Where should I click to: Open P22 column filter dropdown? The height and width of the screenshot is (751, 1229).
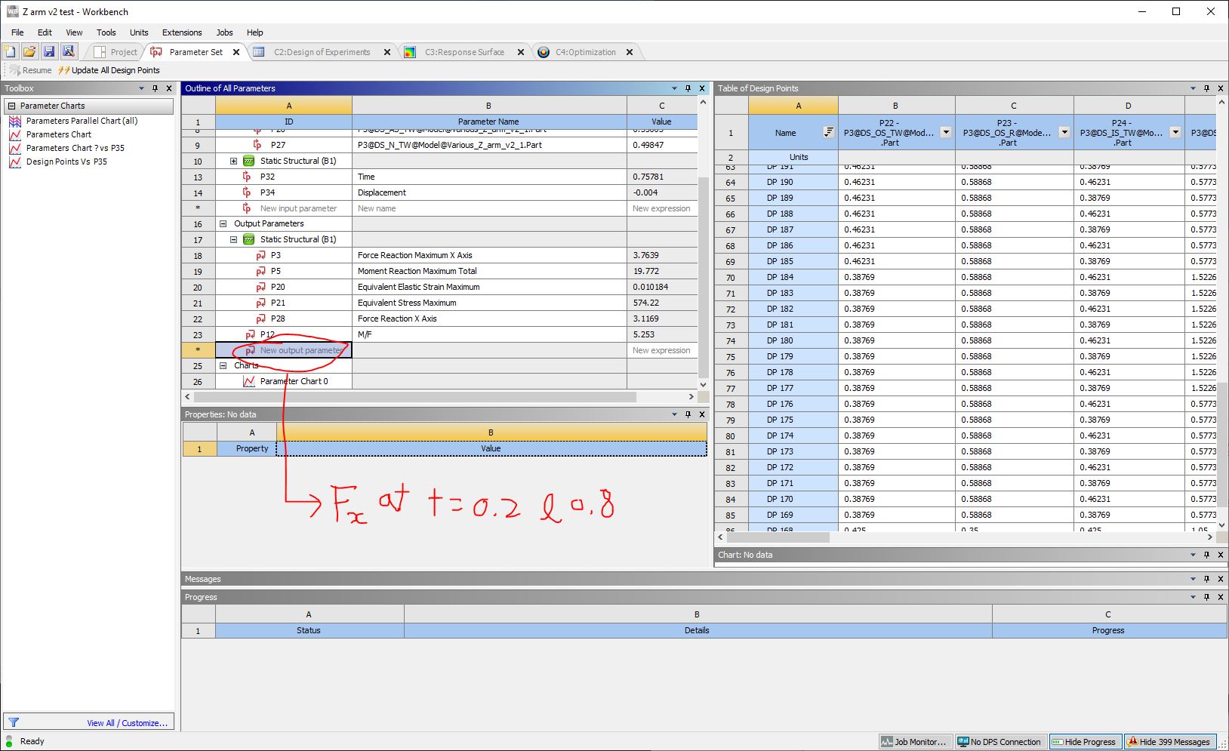(x=946, y=132)
